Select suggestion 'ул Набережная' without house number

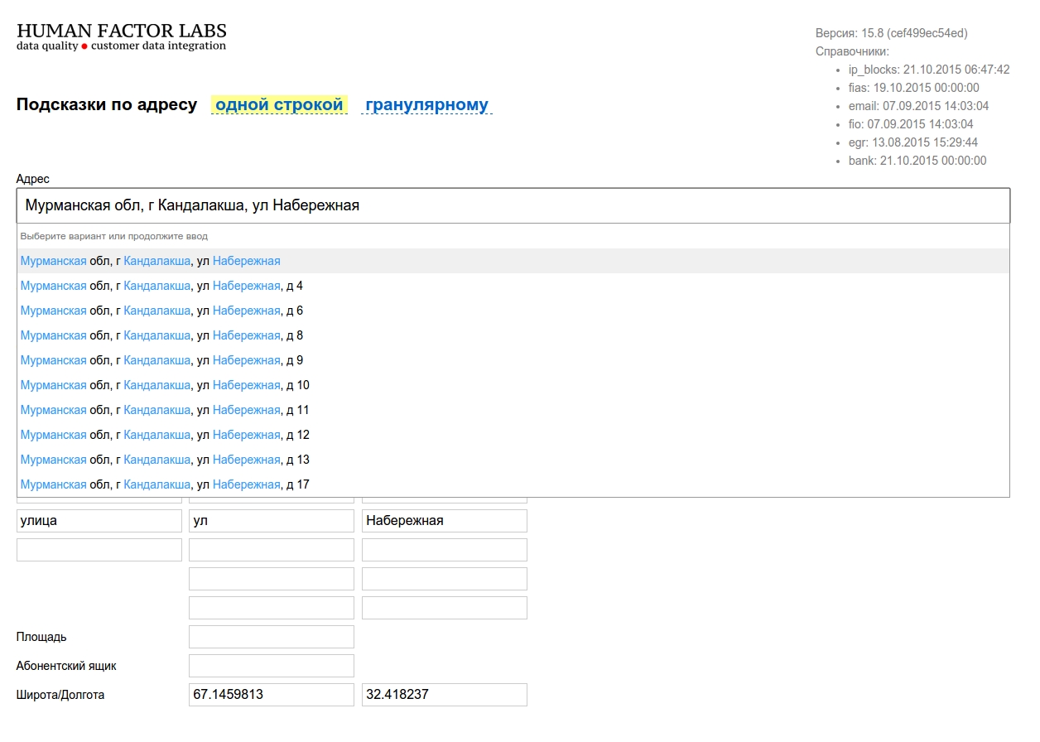click(151, 261)
